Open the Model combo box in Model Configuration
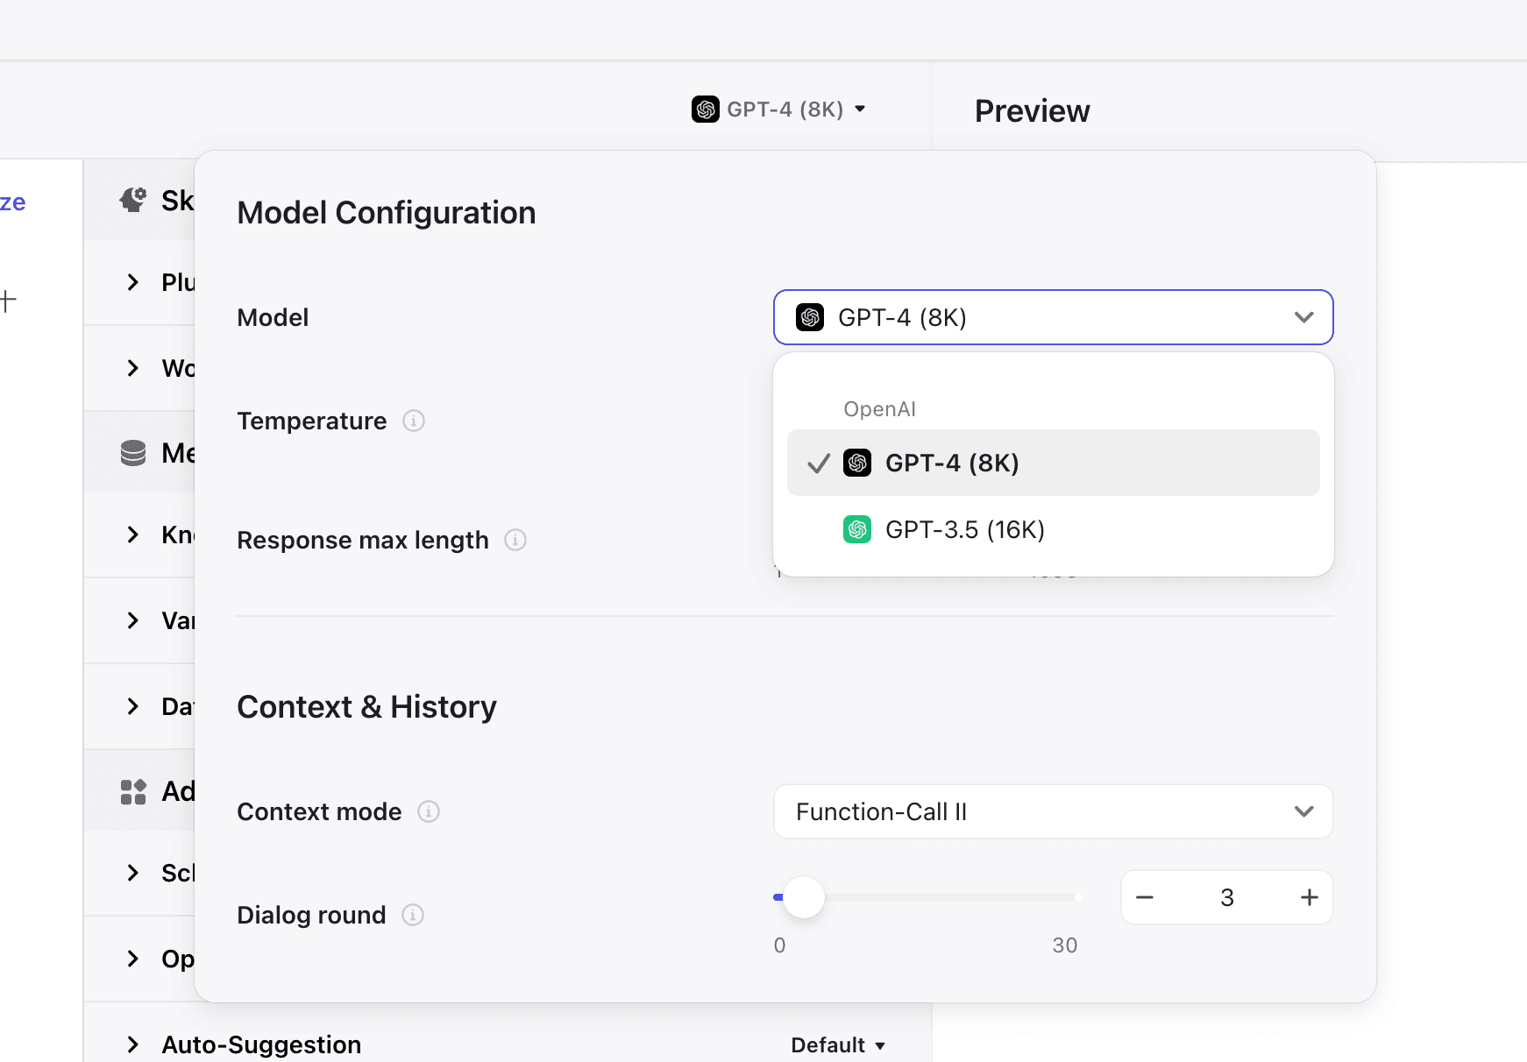Viewport: 1527px width, 1062px height. point(1053,317)
